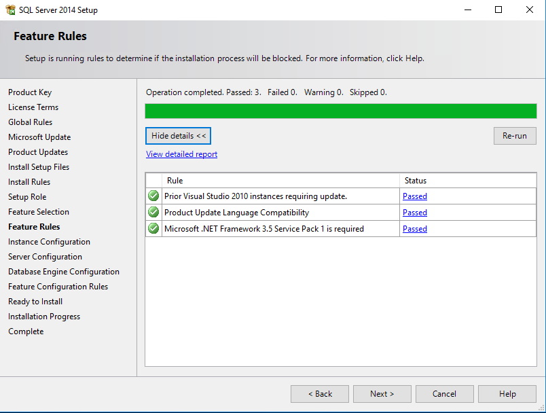This screenshot has width=546, height=413.
Task: Click the green completed progress bar
Action: click(340, 111)
